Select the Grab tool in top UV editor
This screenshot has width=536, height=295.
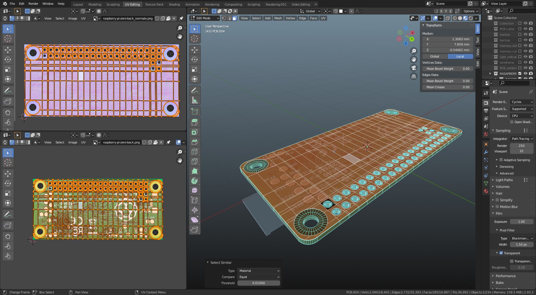(x=8, y=112)
